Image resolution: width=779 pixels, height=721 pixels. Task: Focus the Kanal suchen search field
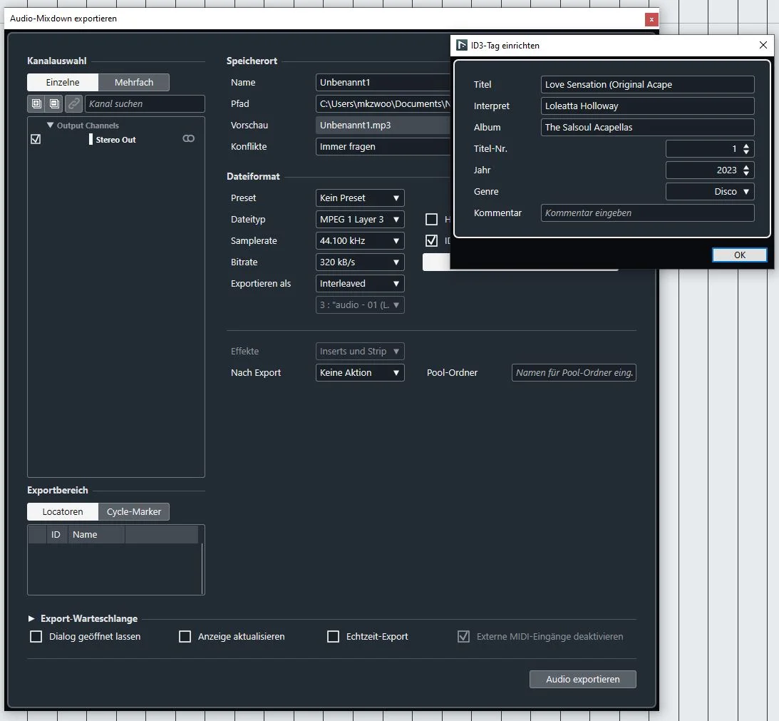pyautogui.click(x=145, y=103)
